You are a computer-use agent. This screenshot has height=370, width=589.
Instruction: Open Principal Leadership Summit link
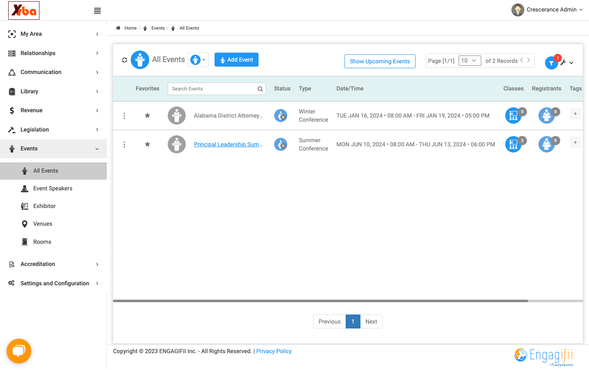coord(228,144)
